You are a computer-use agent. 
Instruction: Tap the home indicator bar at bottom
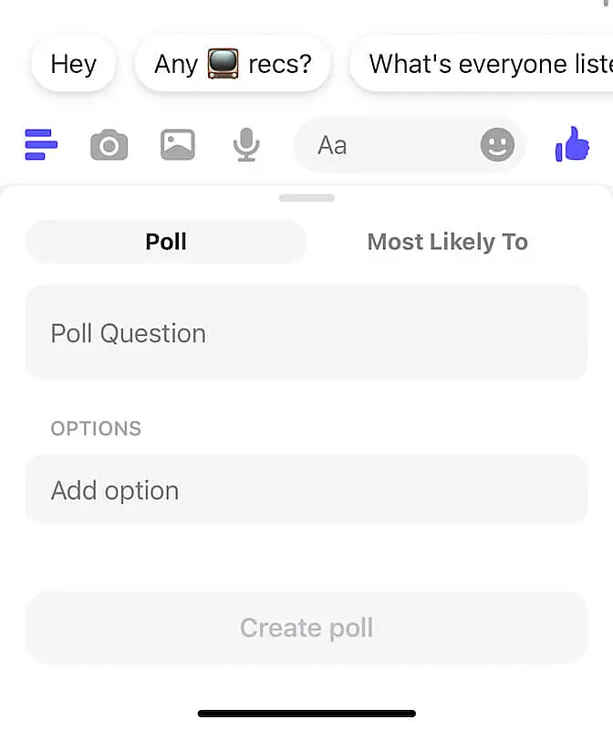pyautogui.click(x=306, y=713)
